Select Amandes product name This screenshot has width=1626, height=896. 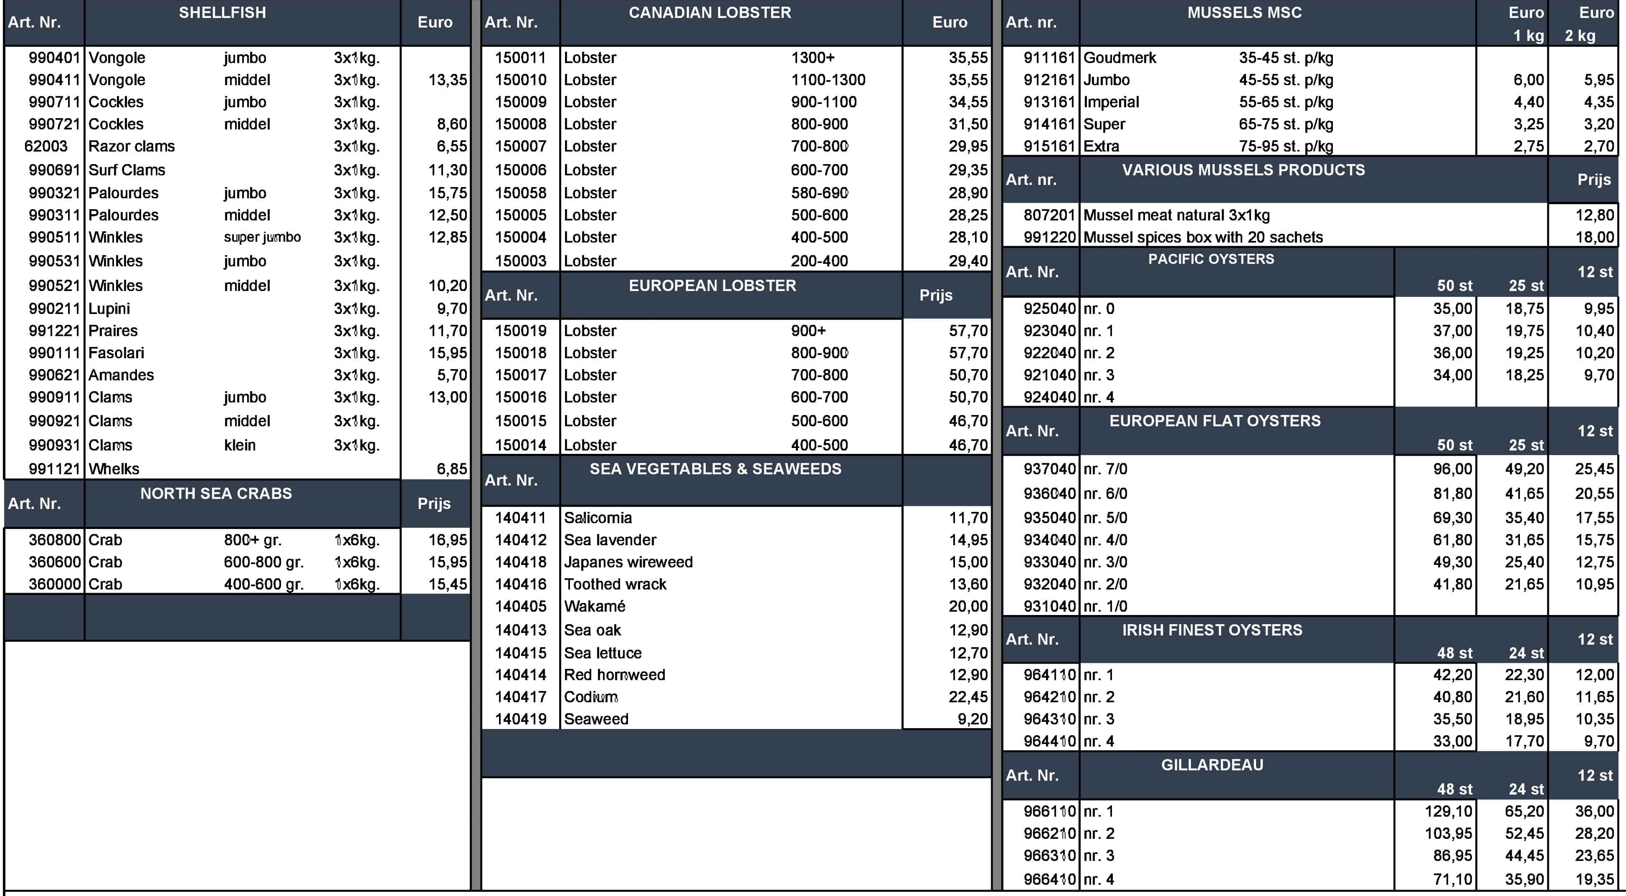[x=121, y=375]
